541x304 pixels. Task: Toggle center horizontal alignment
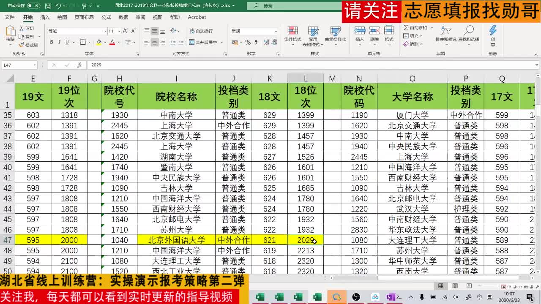(155, 42)
